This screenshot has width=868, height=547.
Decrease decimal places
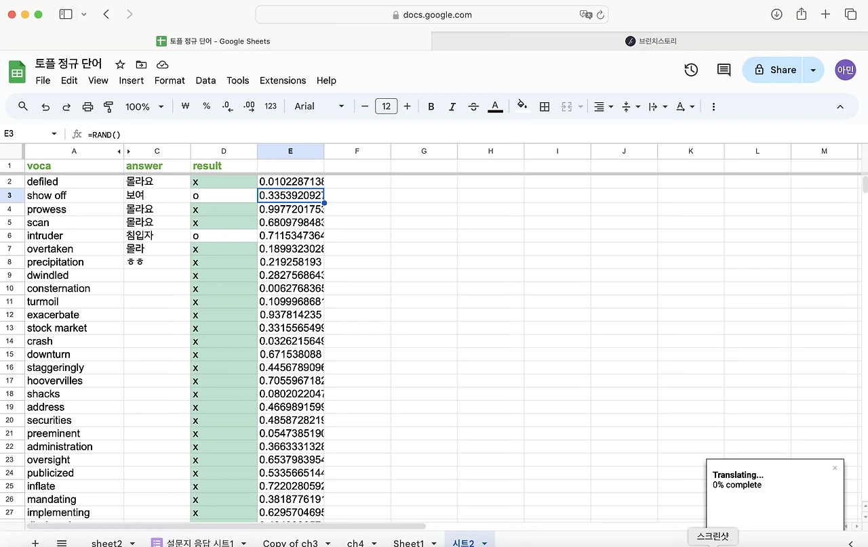(227, 106)
